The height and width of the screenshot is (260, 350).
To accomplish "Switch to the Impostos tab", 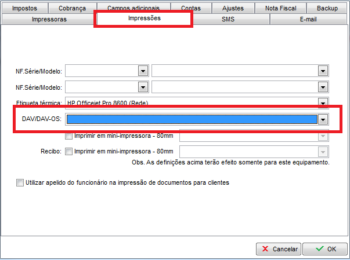I will 25,9.
